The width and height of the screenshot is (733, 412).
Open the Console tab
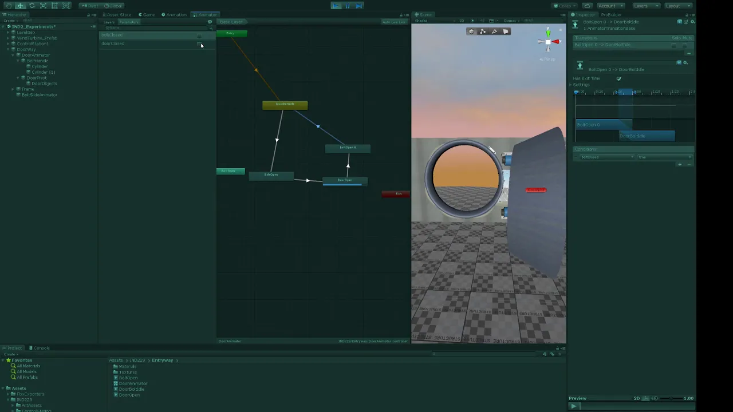click(x=40, y=348)
